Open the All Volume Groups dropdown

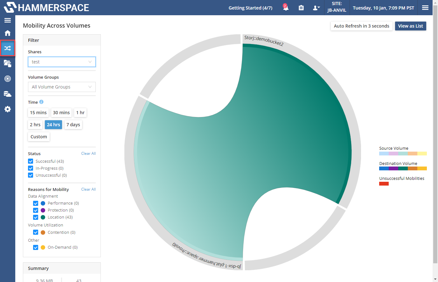point(62,87)
